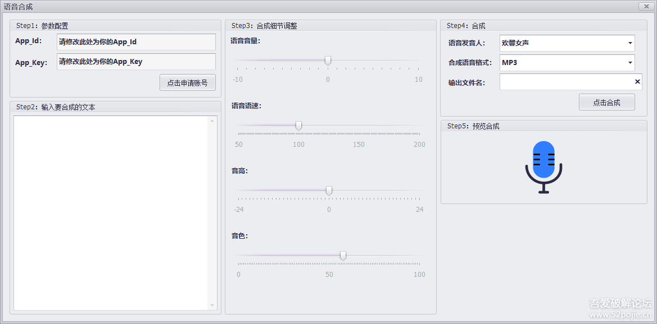The width and height of the screenshot is (657, 324).
Task: Clear the output file name with X icon
Action: [x=637, y=81]
